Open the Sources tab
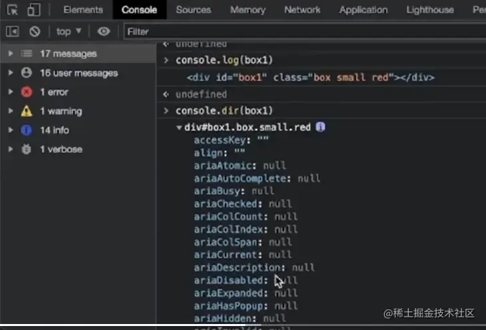Image resolution: width=486 pixels, height=330 pixels. [x=193, y=10]
